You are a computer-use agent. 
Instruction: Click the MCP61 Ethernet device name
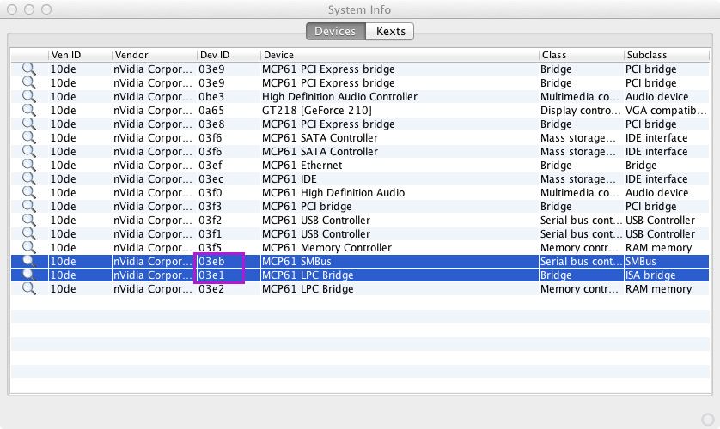tap(302, 166)
